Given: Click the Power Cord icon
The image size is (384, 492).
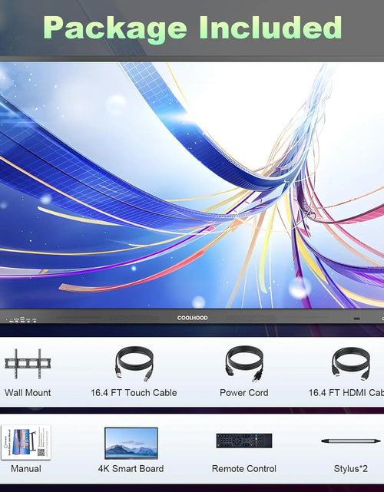Looking at the screenshot, I should [x=244, y=364].
